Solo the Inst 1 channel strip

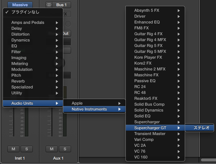coord(26,149)
